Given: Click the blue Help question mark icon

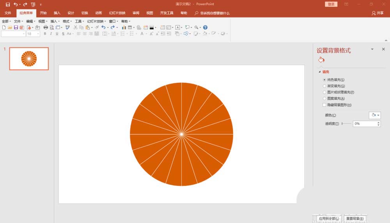Looking at the screenshot, I should click(x=205, y=28).
